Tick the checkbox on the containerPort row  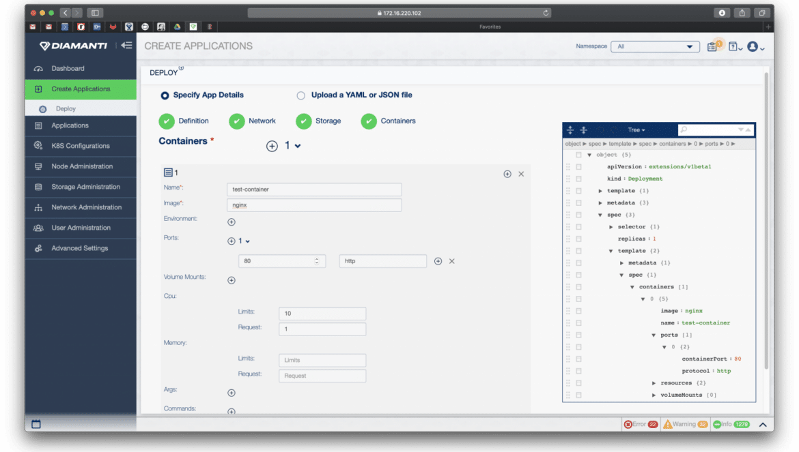pos(579,359)
